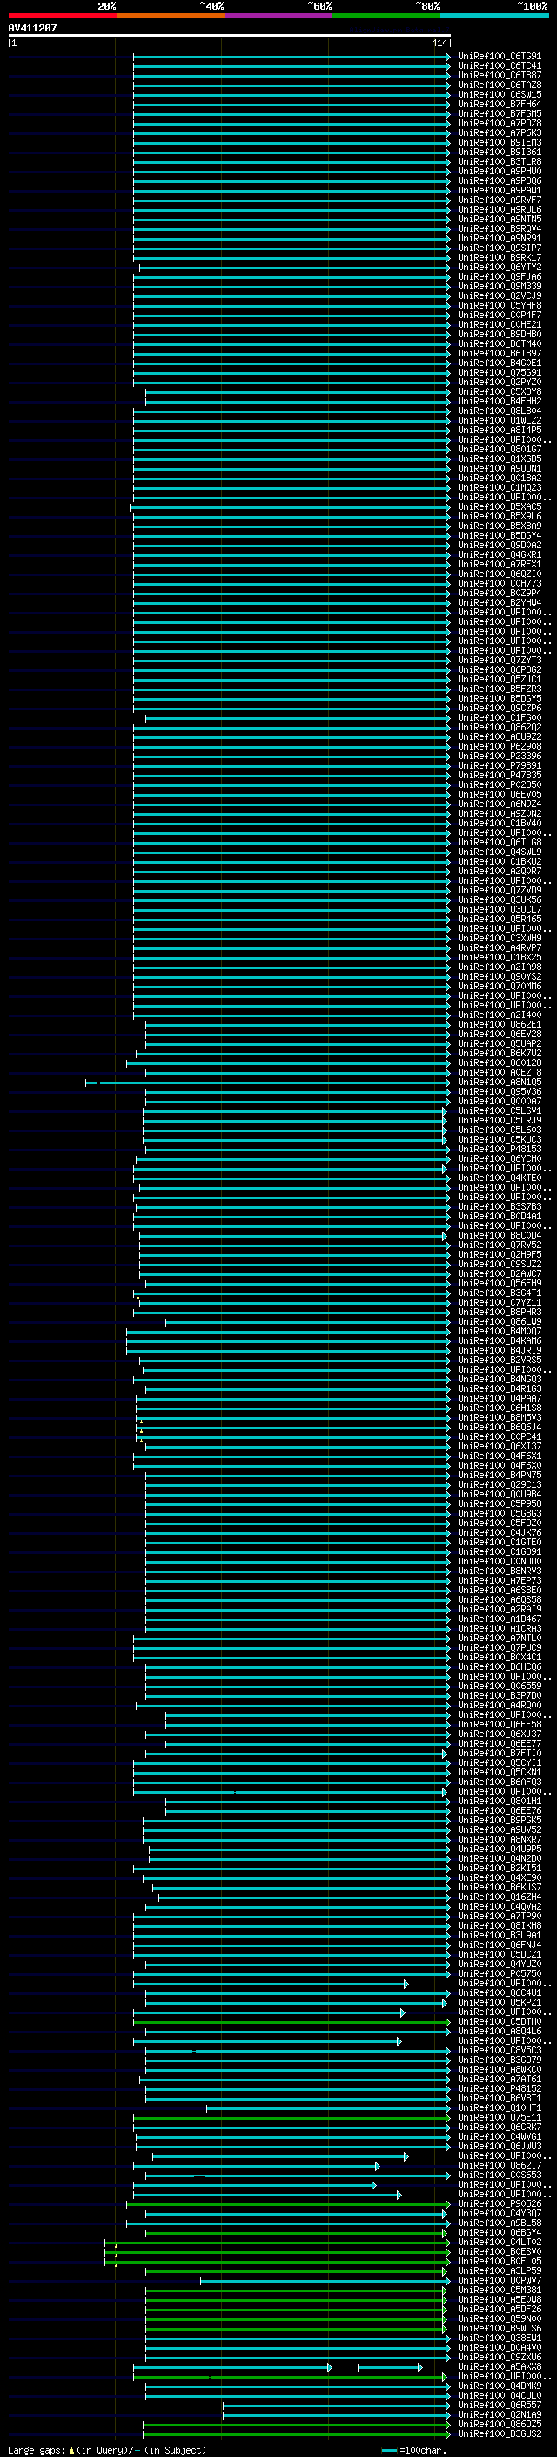This screenshot has width=557, height=2457.
Task: Select hit UniRef100_O60128
Action: point(500,1062)
